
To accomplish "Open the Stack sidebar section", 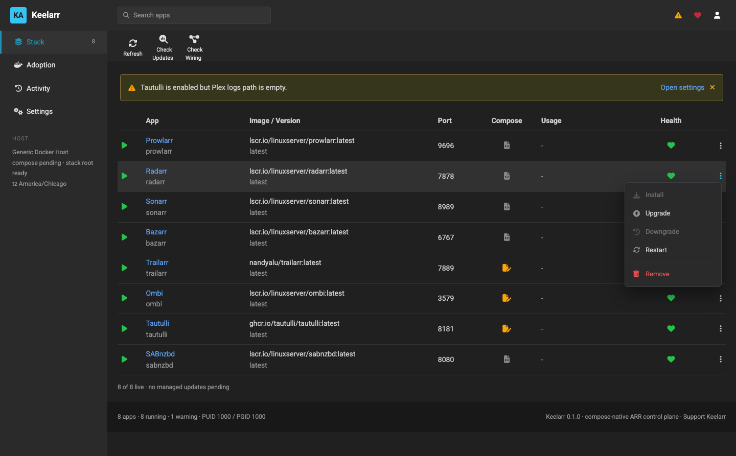I will [54, 42].
